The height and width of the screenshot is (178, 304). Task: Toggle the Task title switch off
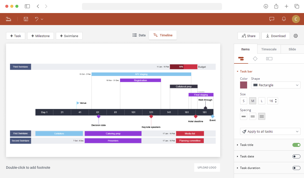(x=296, y=145)
